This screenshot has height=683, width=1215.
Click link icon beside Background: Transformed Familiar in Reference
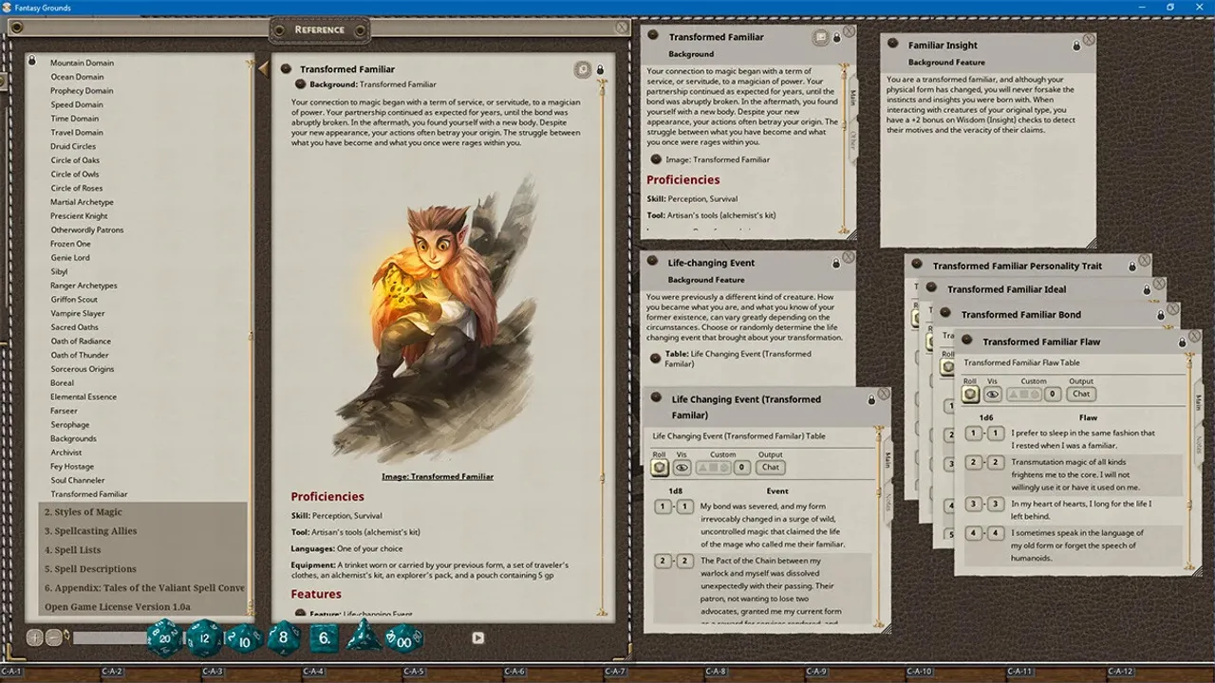[301, 84]
